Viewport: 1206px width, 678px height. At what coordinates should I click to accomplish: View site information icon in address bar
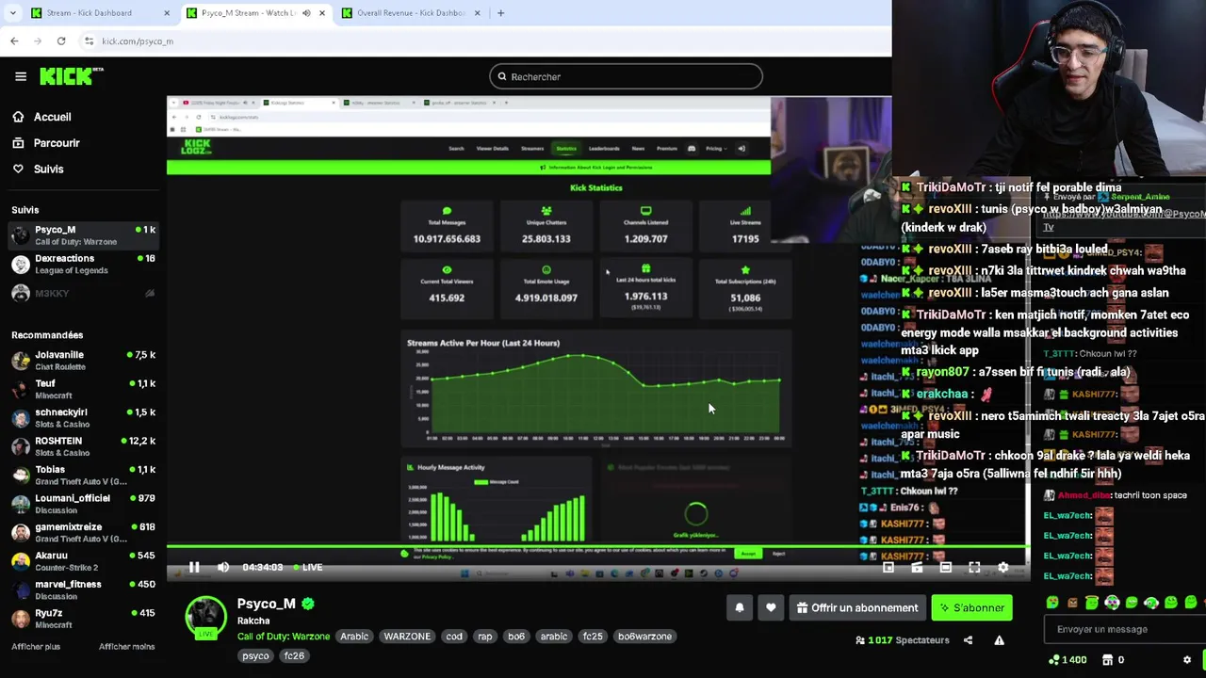89,40
